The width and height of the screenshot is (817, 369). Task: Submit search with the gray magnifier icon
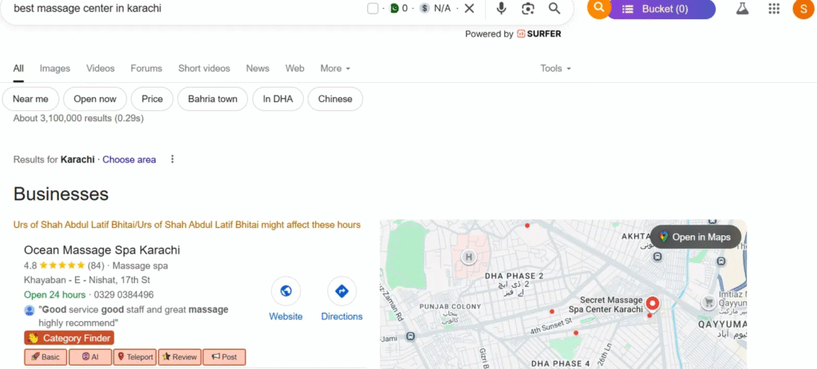(x=555, y=8)
